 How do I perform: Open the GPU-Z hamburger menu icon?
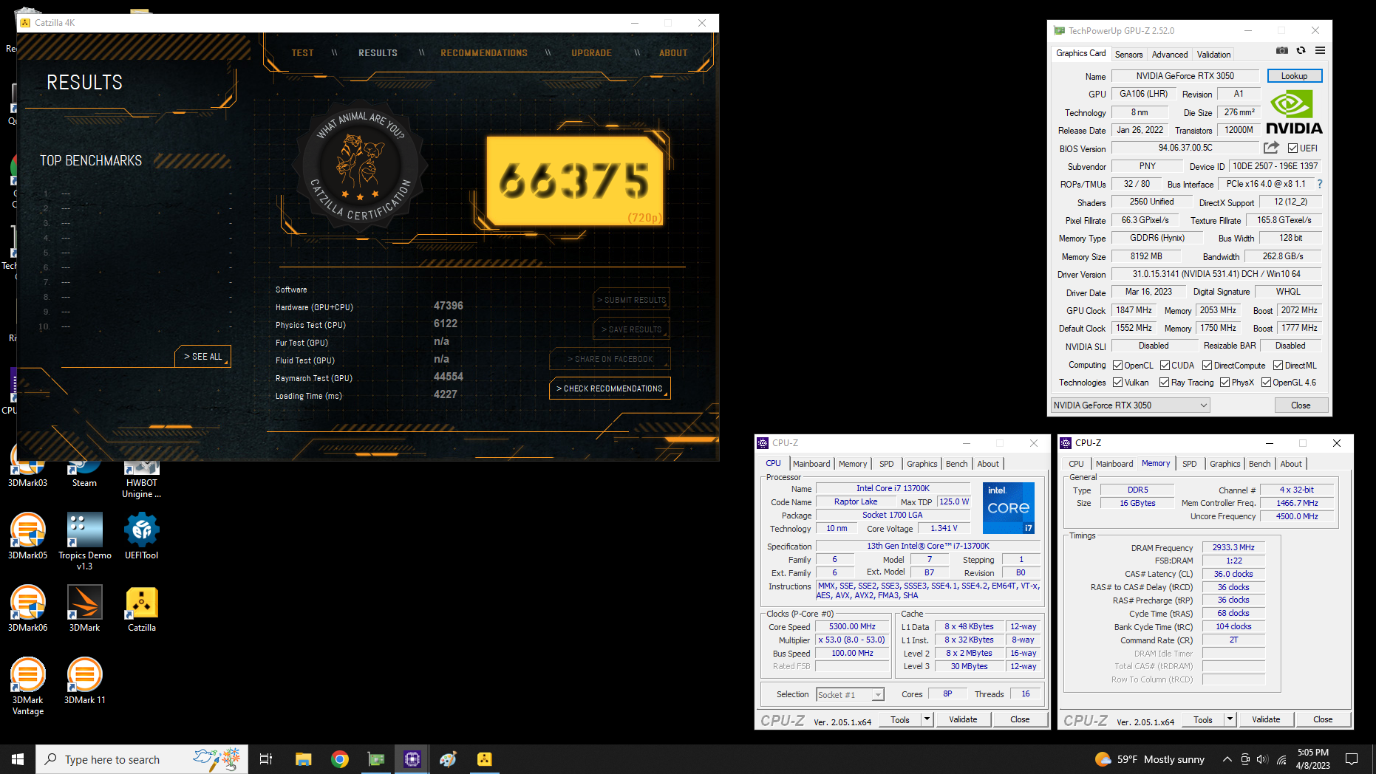(1320, 50)
